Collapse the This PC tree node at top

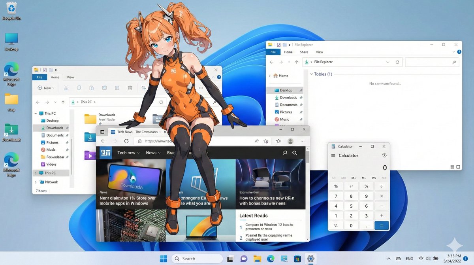(x=36, y=114)
